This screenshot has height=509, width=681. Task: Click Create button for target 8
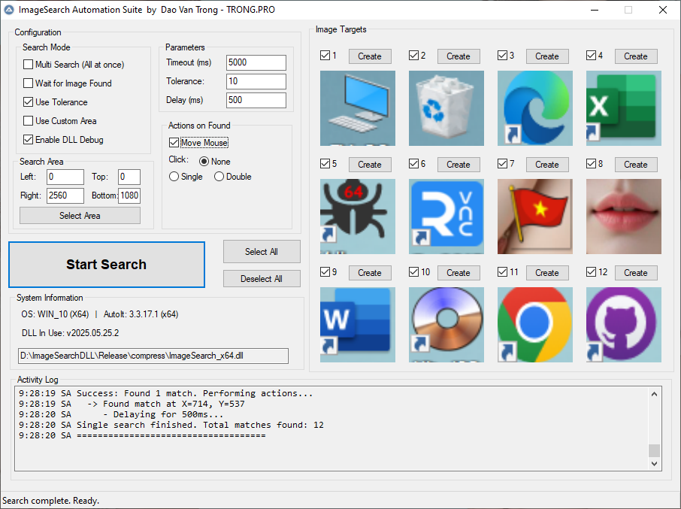[636, 164]
